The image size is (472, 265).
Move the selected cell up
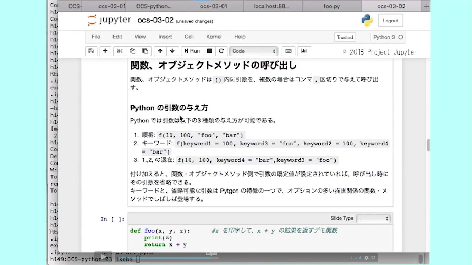160,51
